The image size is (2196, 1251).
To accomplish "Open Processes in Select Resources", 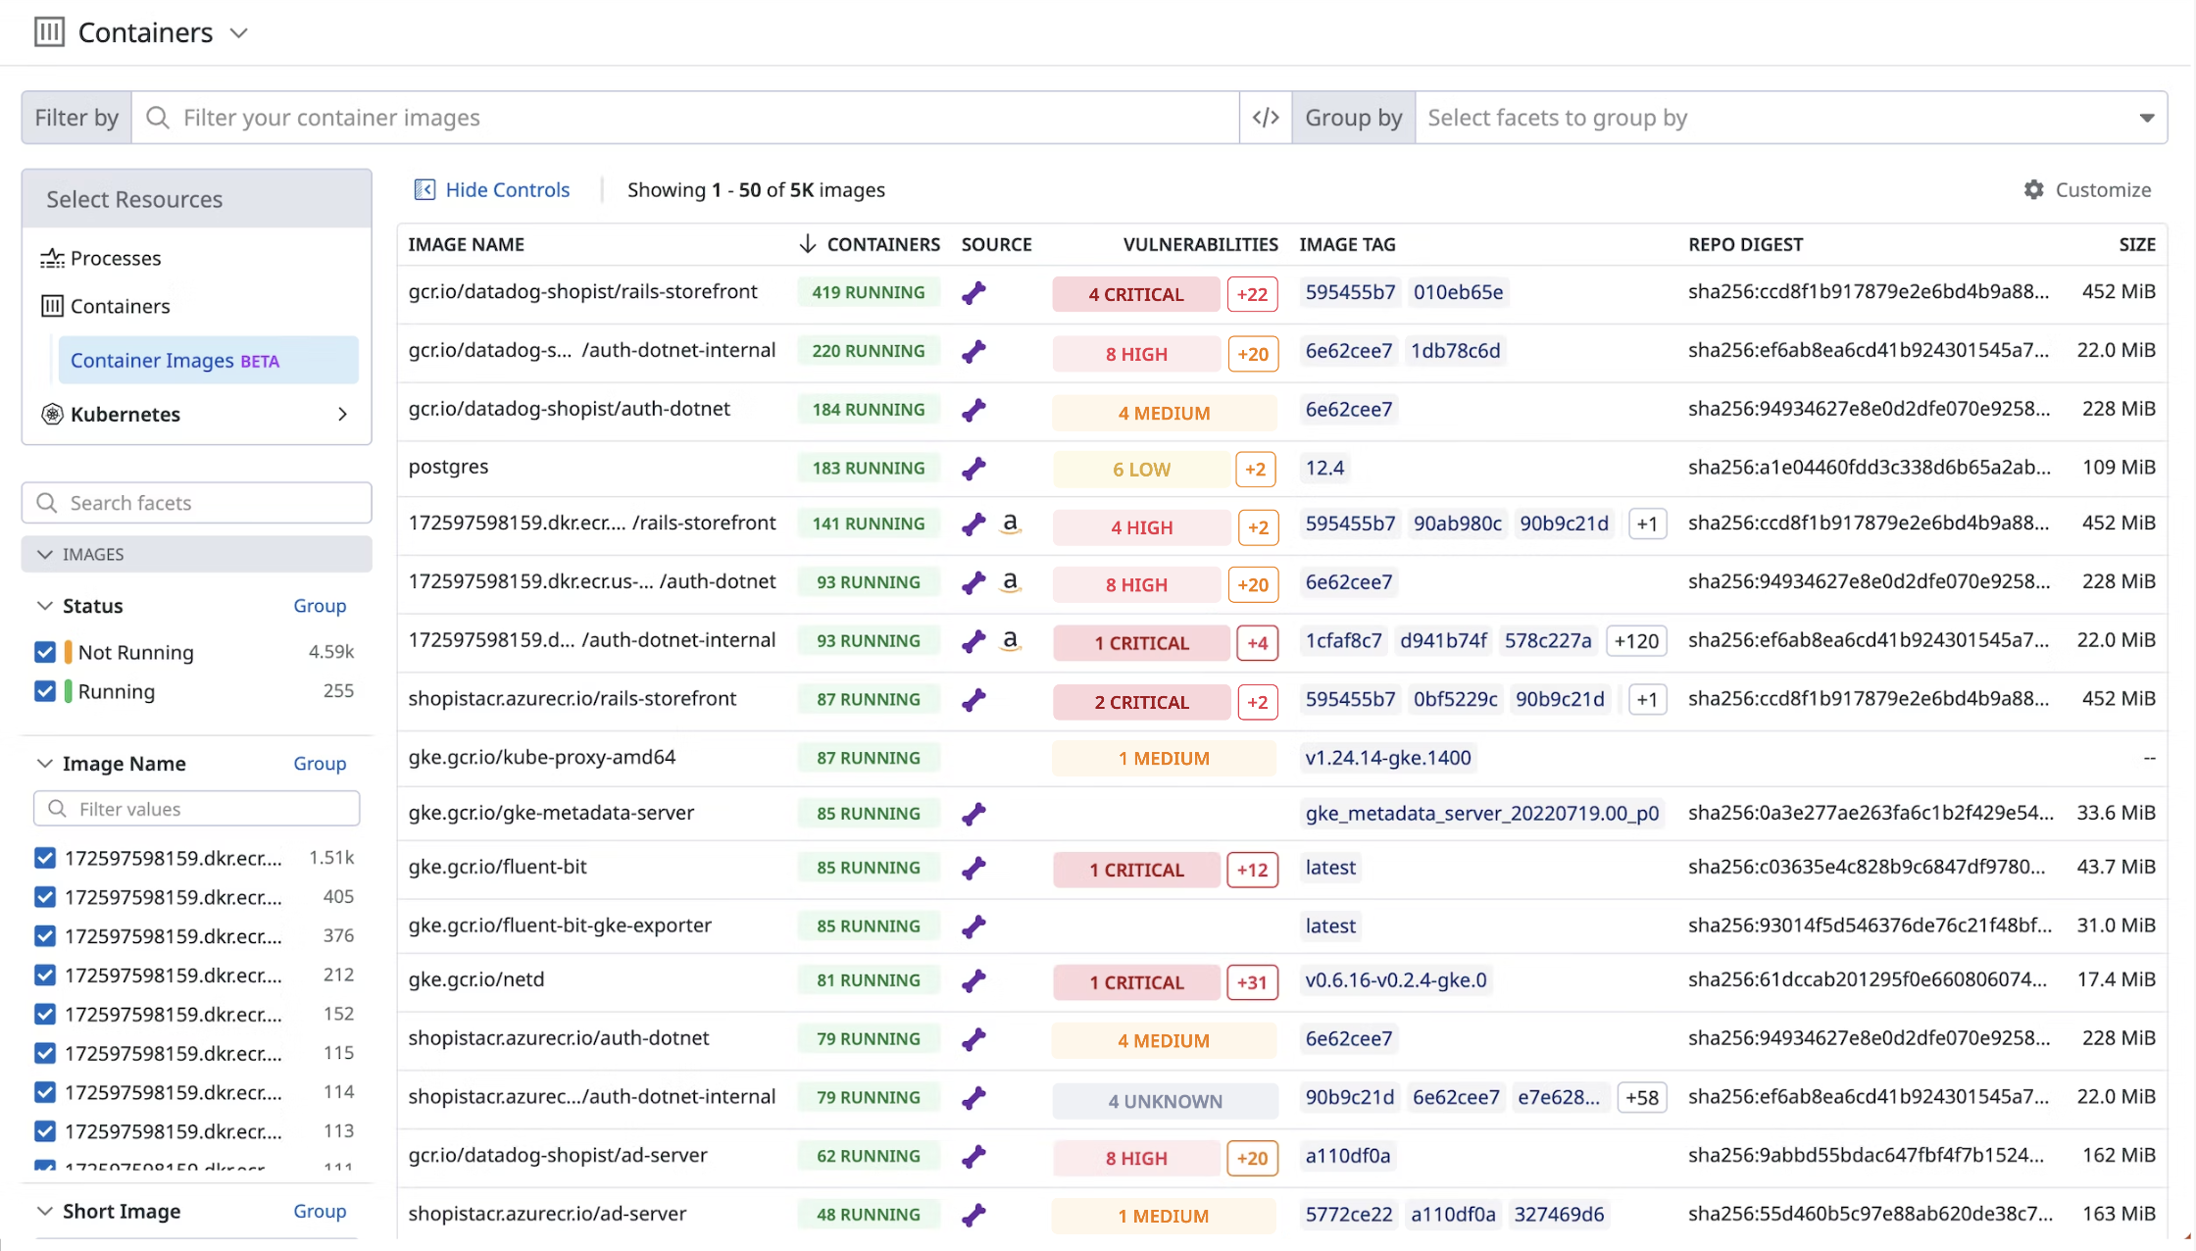I will [115, 258].
